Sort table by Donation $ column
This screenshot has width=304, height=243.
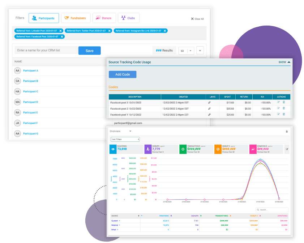click(273, 216)
